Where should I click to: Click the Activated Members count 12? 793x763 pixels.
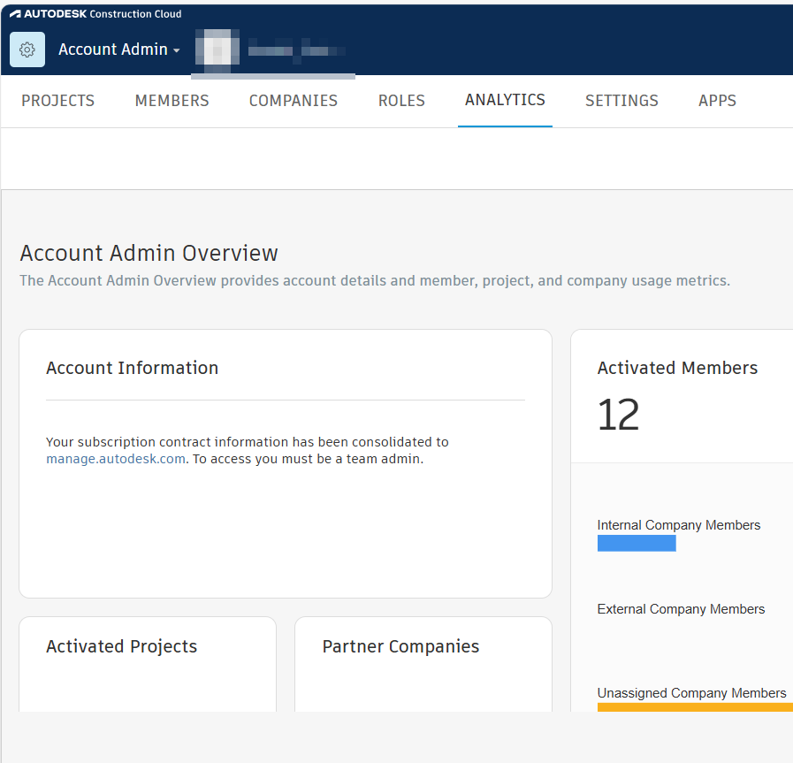click(x=619, y=415)
